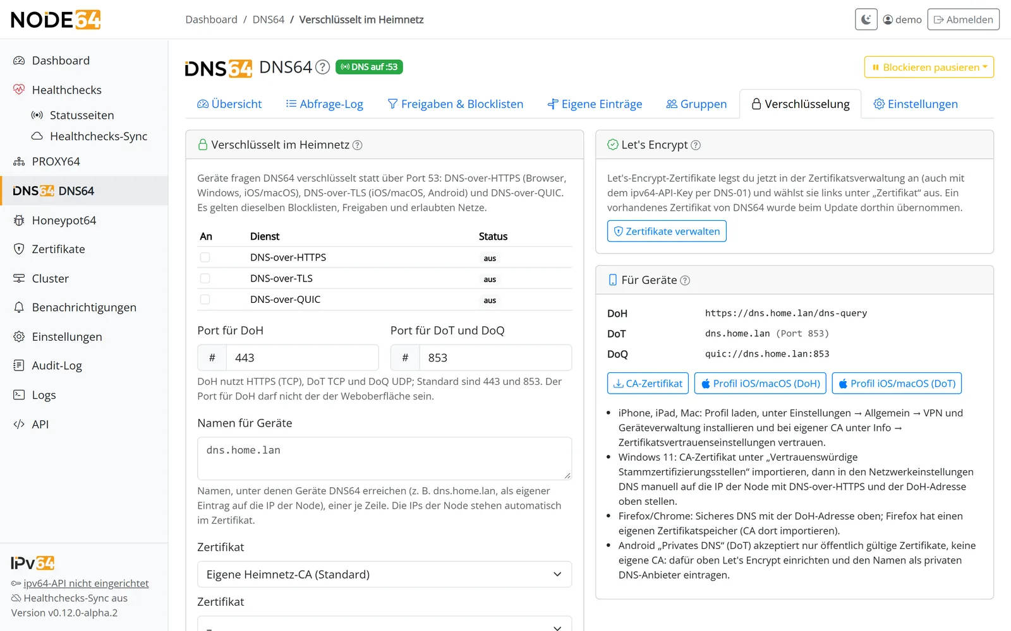Open the Einstellungen tab of DNS64
1011x631 pixels.
pyautogui.click(x=916, y=104)
